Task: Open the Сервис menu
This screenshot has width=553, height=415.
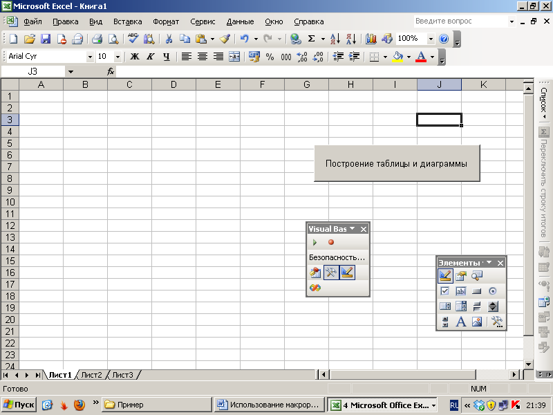Action: point(203,21)
